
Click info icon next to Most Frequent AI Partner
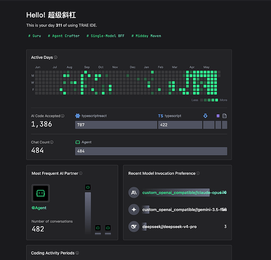click(81, 173)
